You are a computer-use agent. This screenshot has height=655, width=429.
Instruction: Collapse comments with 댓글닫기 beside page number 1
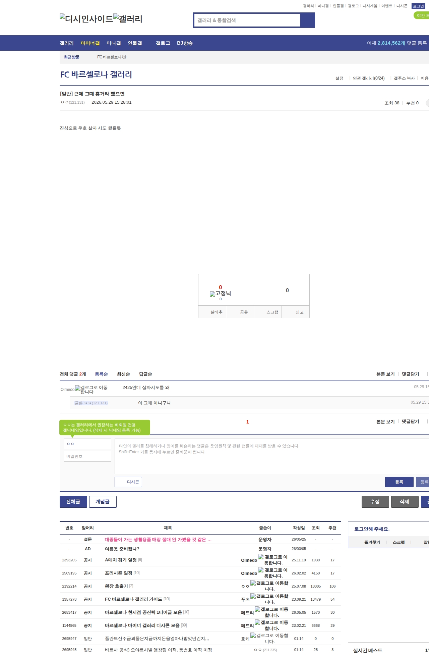pyautogui.click(x=411, y=421)
